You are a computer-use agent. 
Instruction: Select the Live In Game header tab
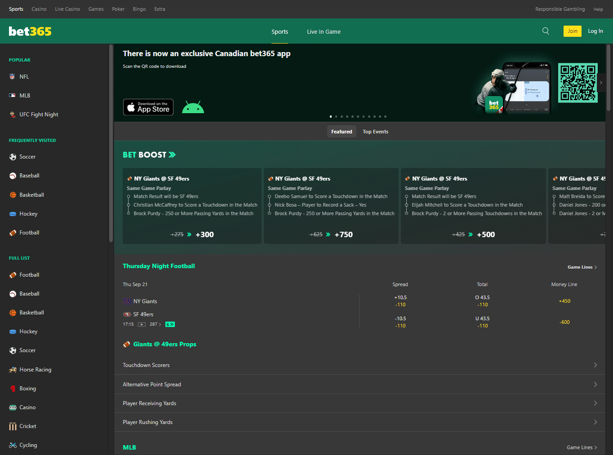pos(324,31)
